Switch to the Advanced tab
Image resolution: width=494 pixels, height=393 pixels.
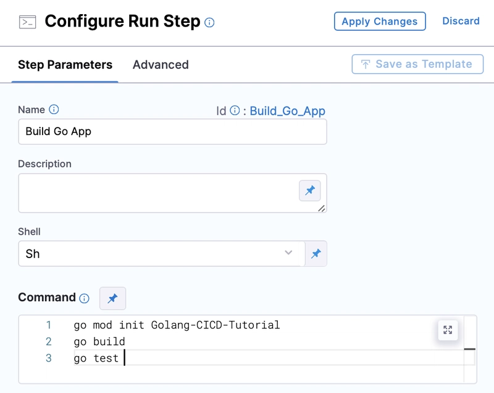(x=161, y=65)
